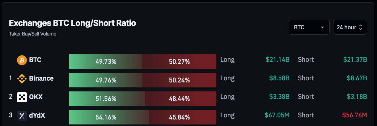This screenshot has width=377, height=126.
Task: Click the Binance logo icon
Action: point(22,78)
